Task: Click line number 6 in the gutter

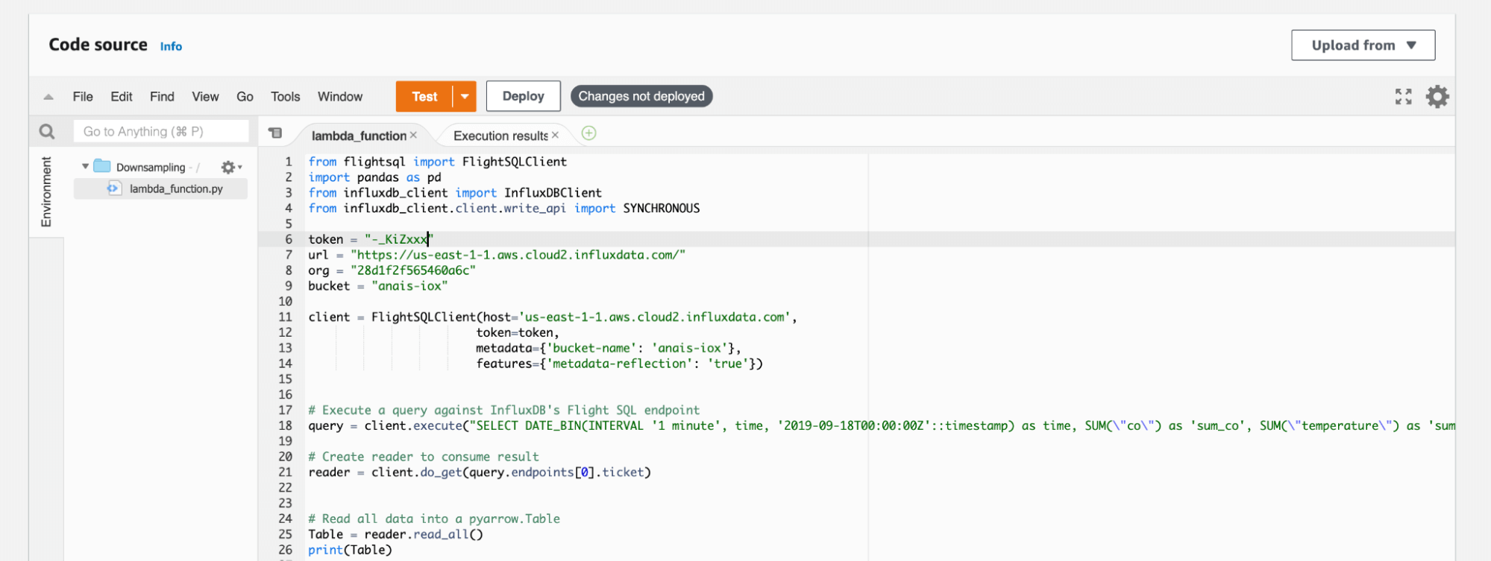Action: coord(288,239)
